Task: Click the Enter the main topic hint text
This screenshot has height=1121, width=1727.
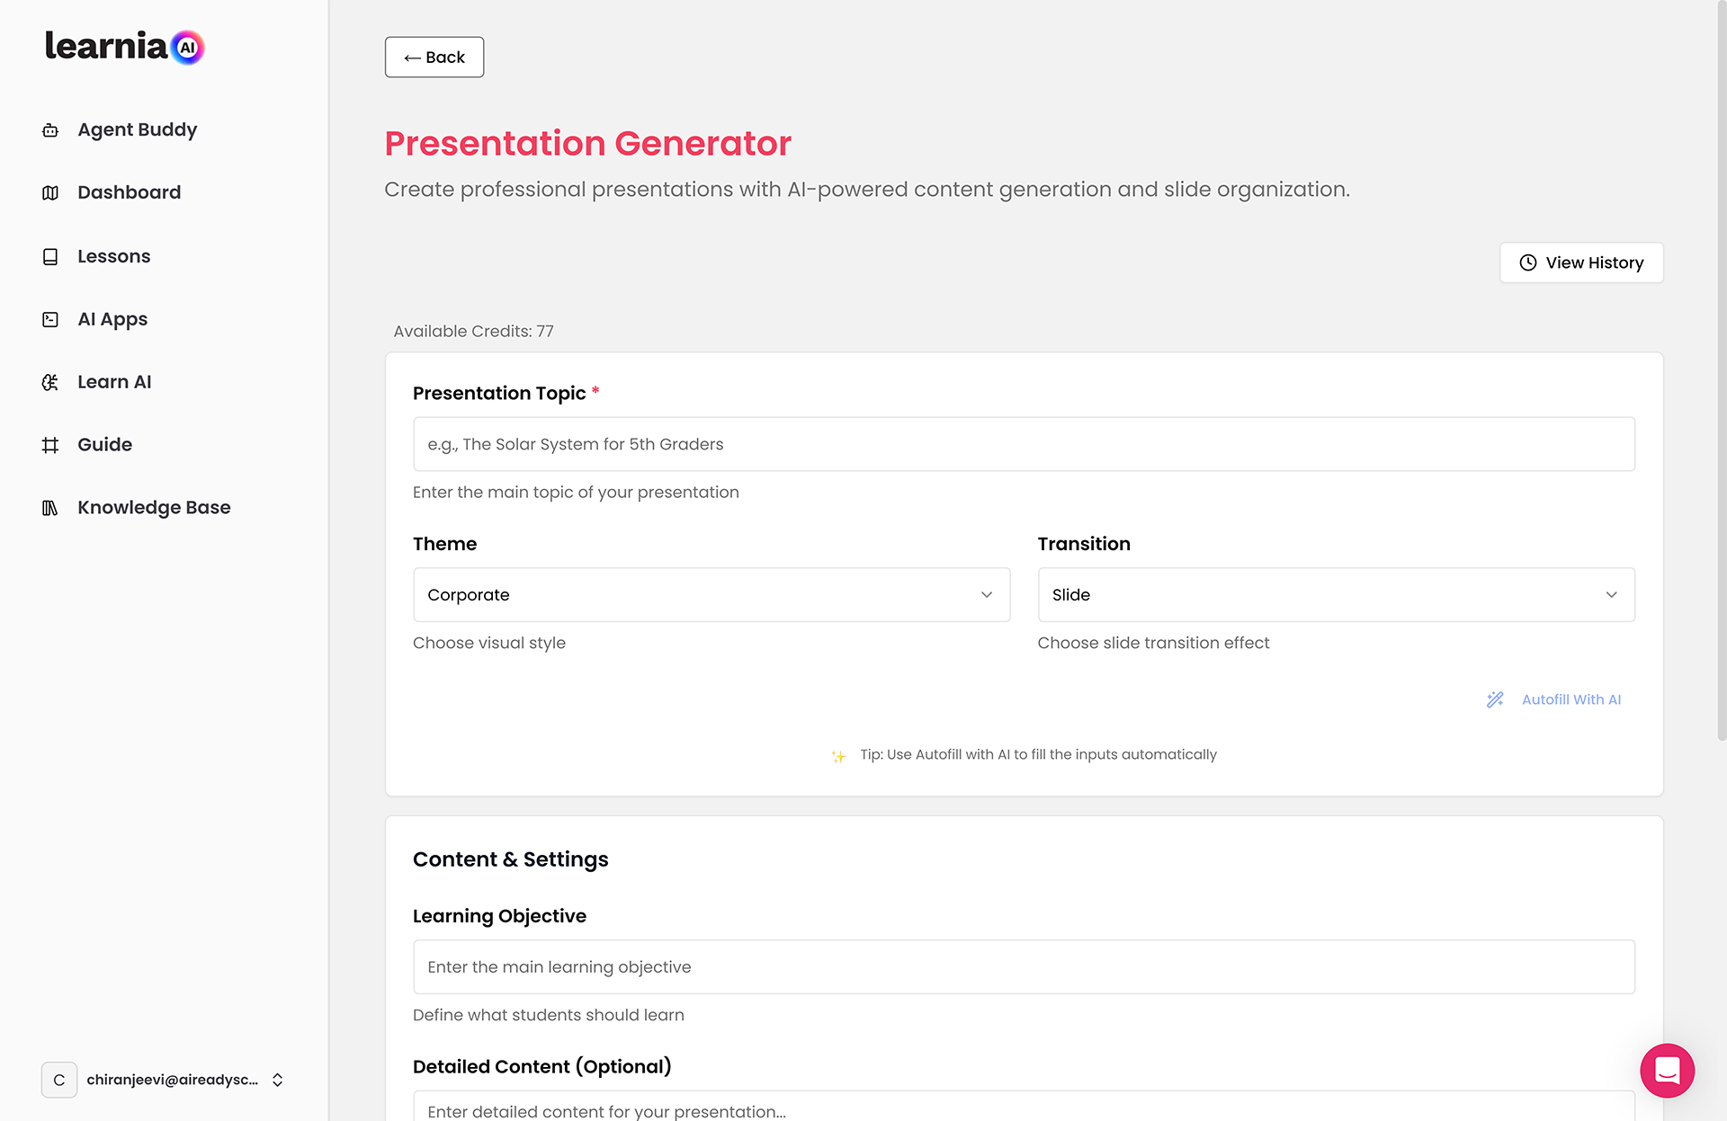Action: coord(576,492)
